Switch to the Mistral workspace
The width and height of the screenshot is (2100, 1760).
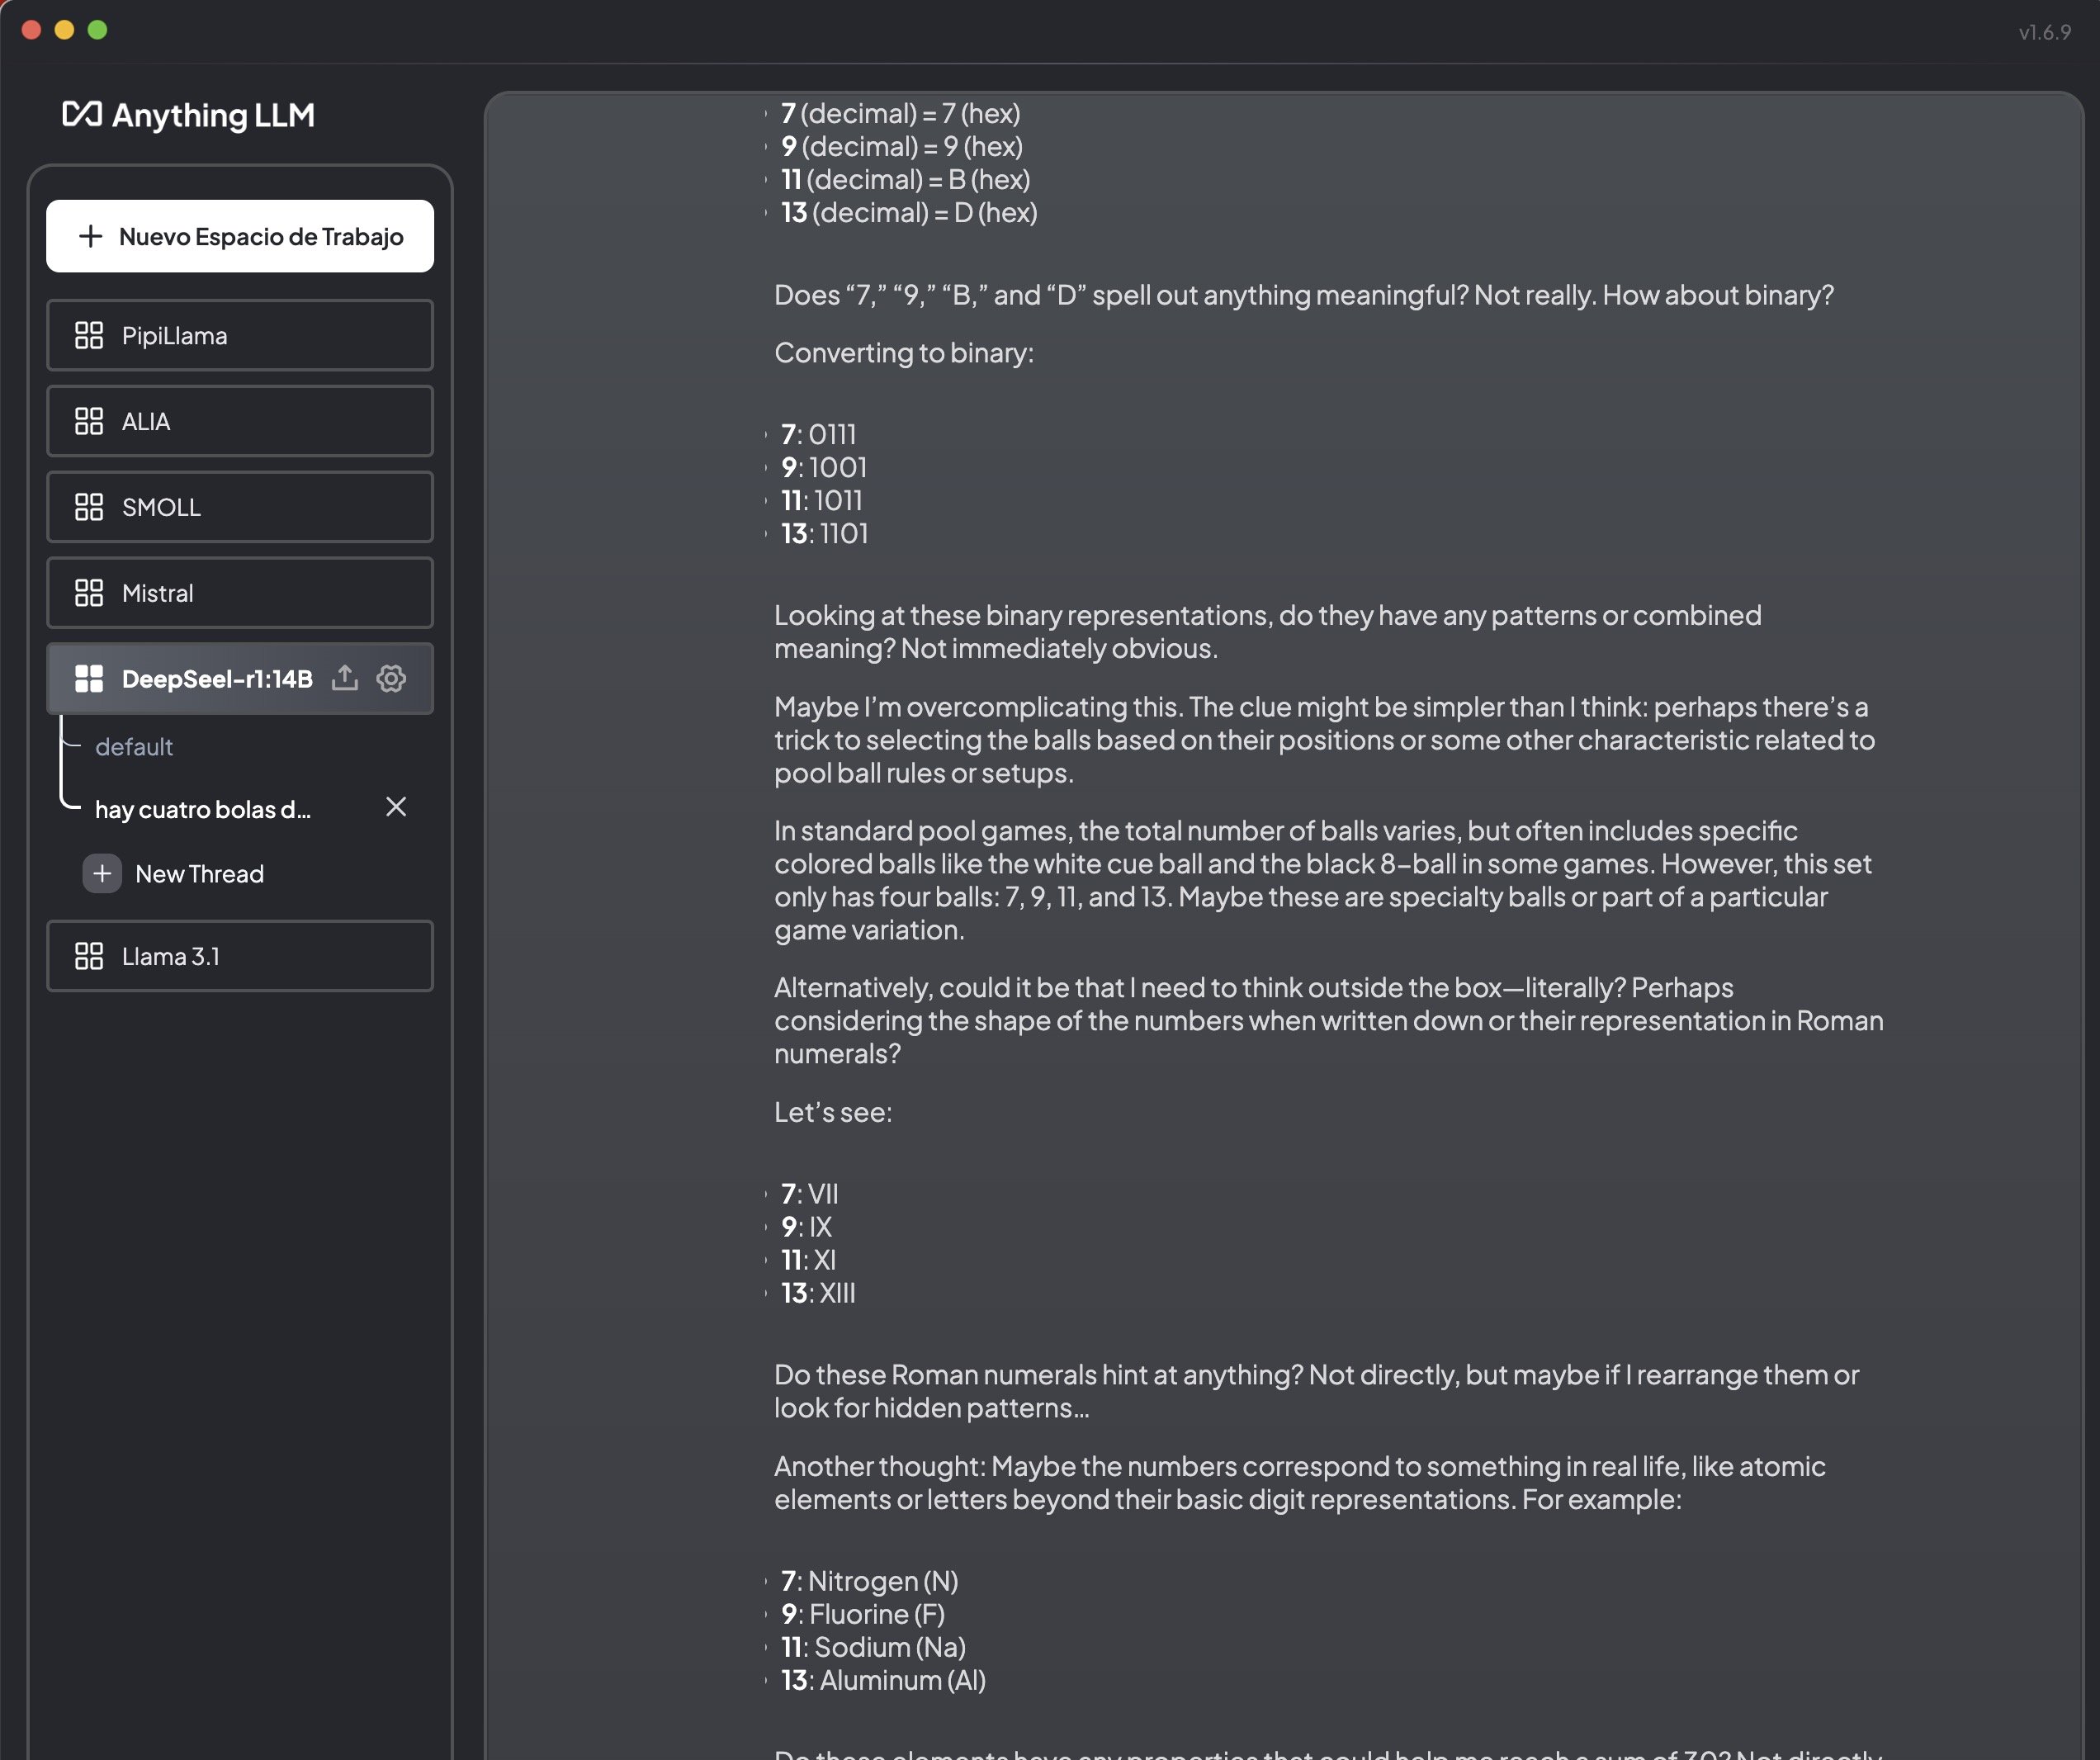240,593
